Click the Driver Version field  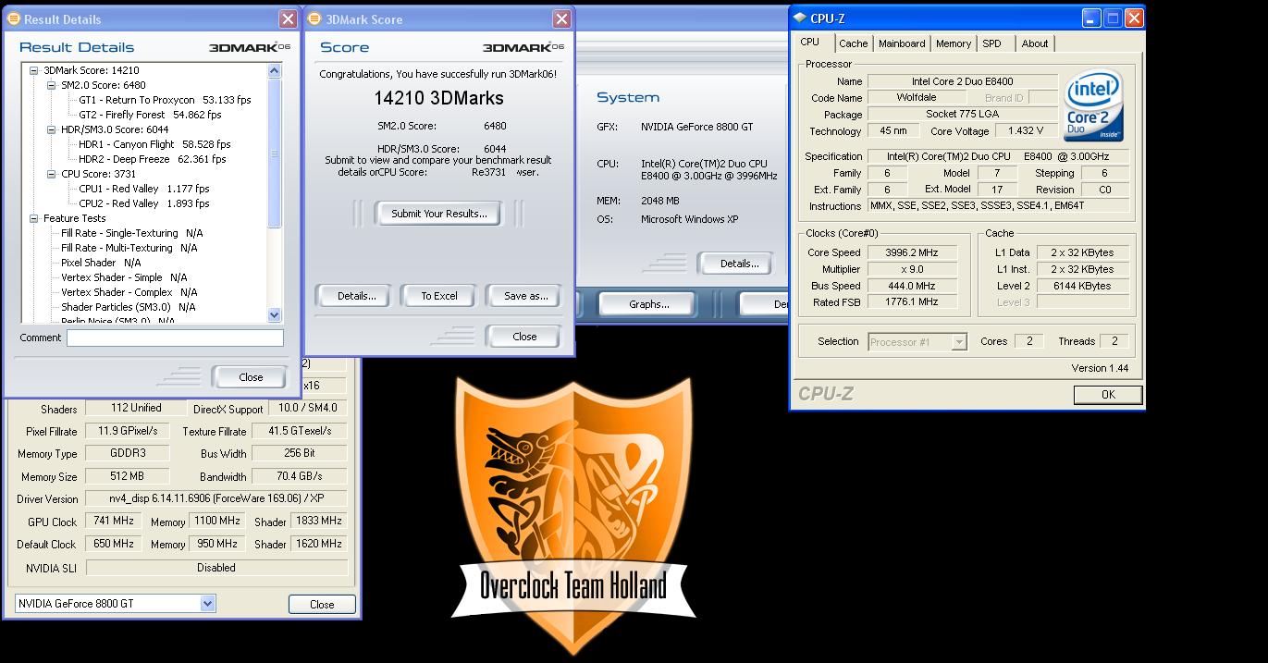click(216, 498)
